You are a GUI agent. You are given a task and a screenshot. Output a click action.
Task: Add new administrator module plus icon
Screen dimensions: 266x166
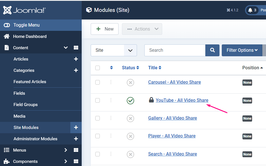[x=76, y=139]
